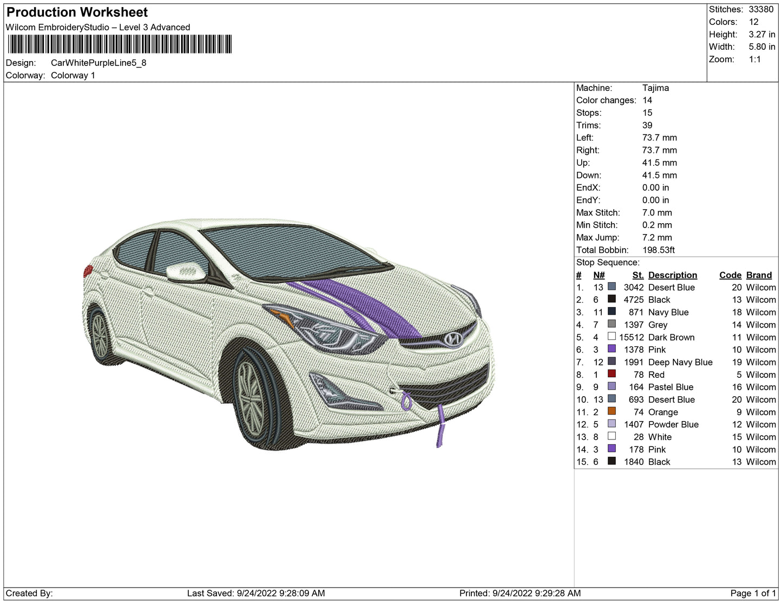782x601 pixels.
Task: Click the St. column header
Action: pos(638,275)
